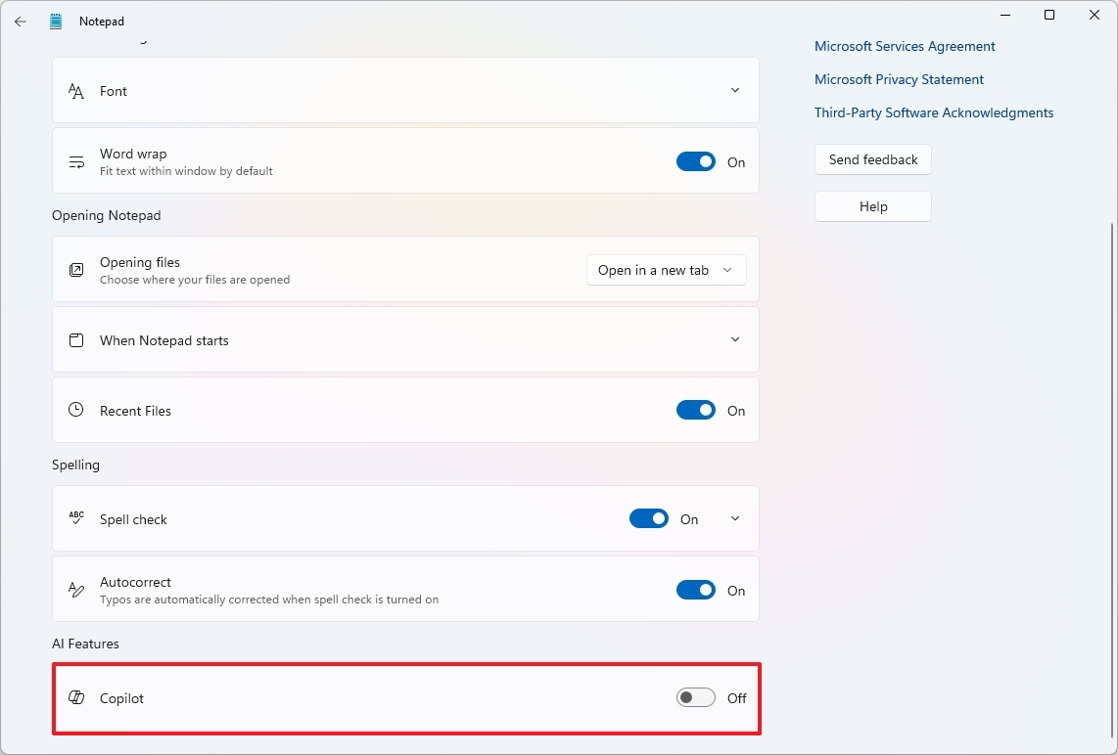This screenshot has height=755, width=1118.
Task: Close the Notepad window
Action: (x=1095, y=15)
